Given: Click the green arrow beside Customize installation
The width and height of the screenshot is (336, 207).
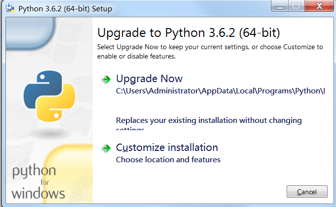Looking at the screenshot, I should click(x=107, y=148).
